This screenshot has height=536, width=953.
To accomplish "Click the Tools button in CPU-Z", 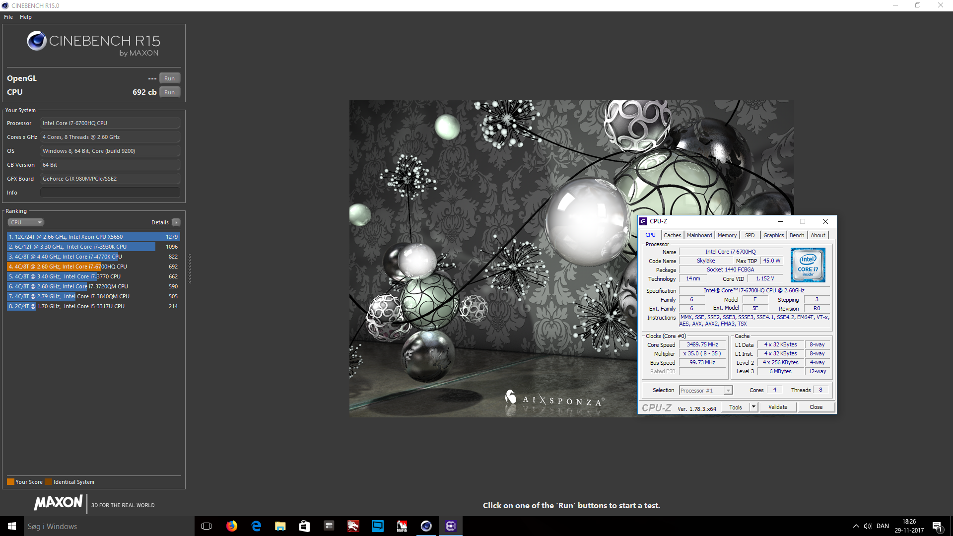I will 736,407.
